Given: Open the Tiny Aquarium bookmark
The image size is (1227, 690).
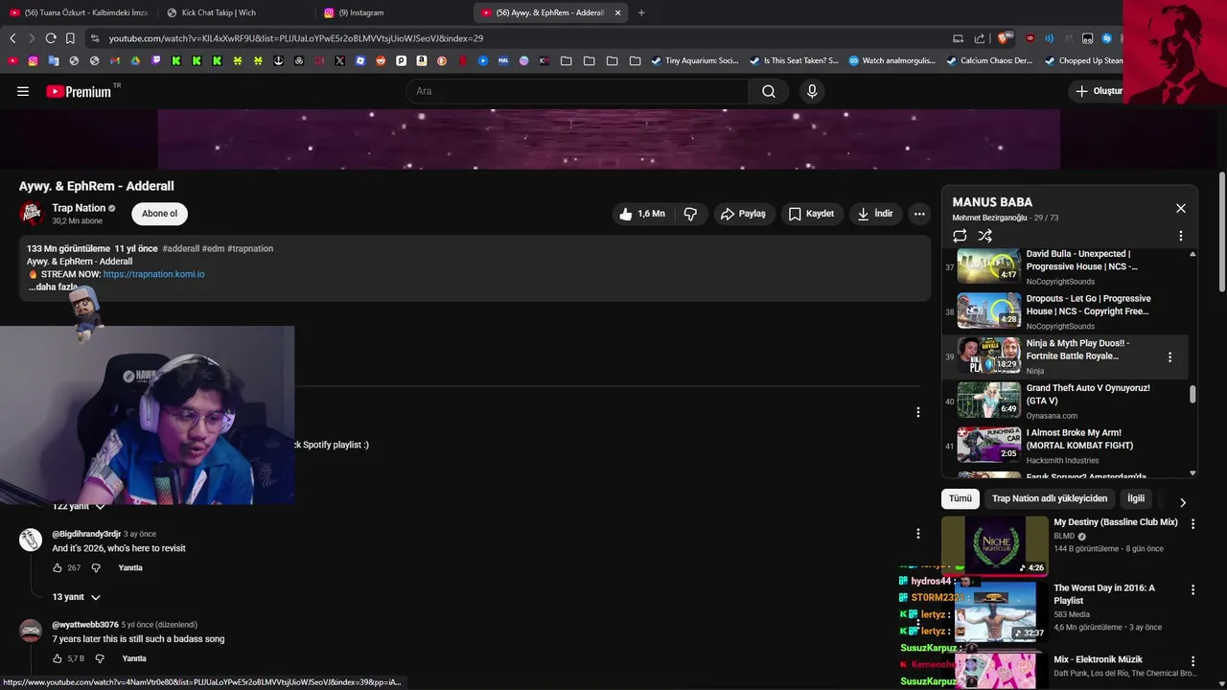Looking at the screenshot, I should tap(695, 60).
